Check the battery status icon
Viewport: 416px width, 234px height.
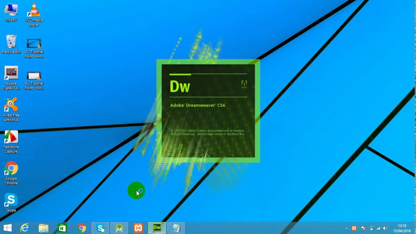pos(371,228)
